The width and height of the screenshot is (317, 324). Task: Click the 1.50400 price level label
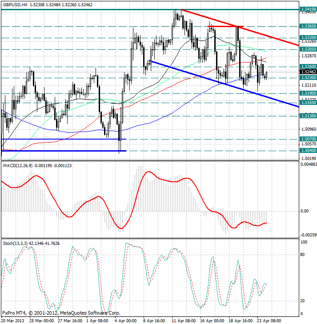point(308,151)
